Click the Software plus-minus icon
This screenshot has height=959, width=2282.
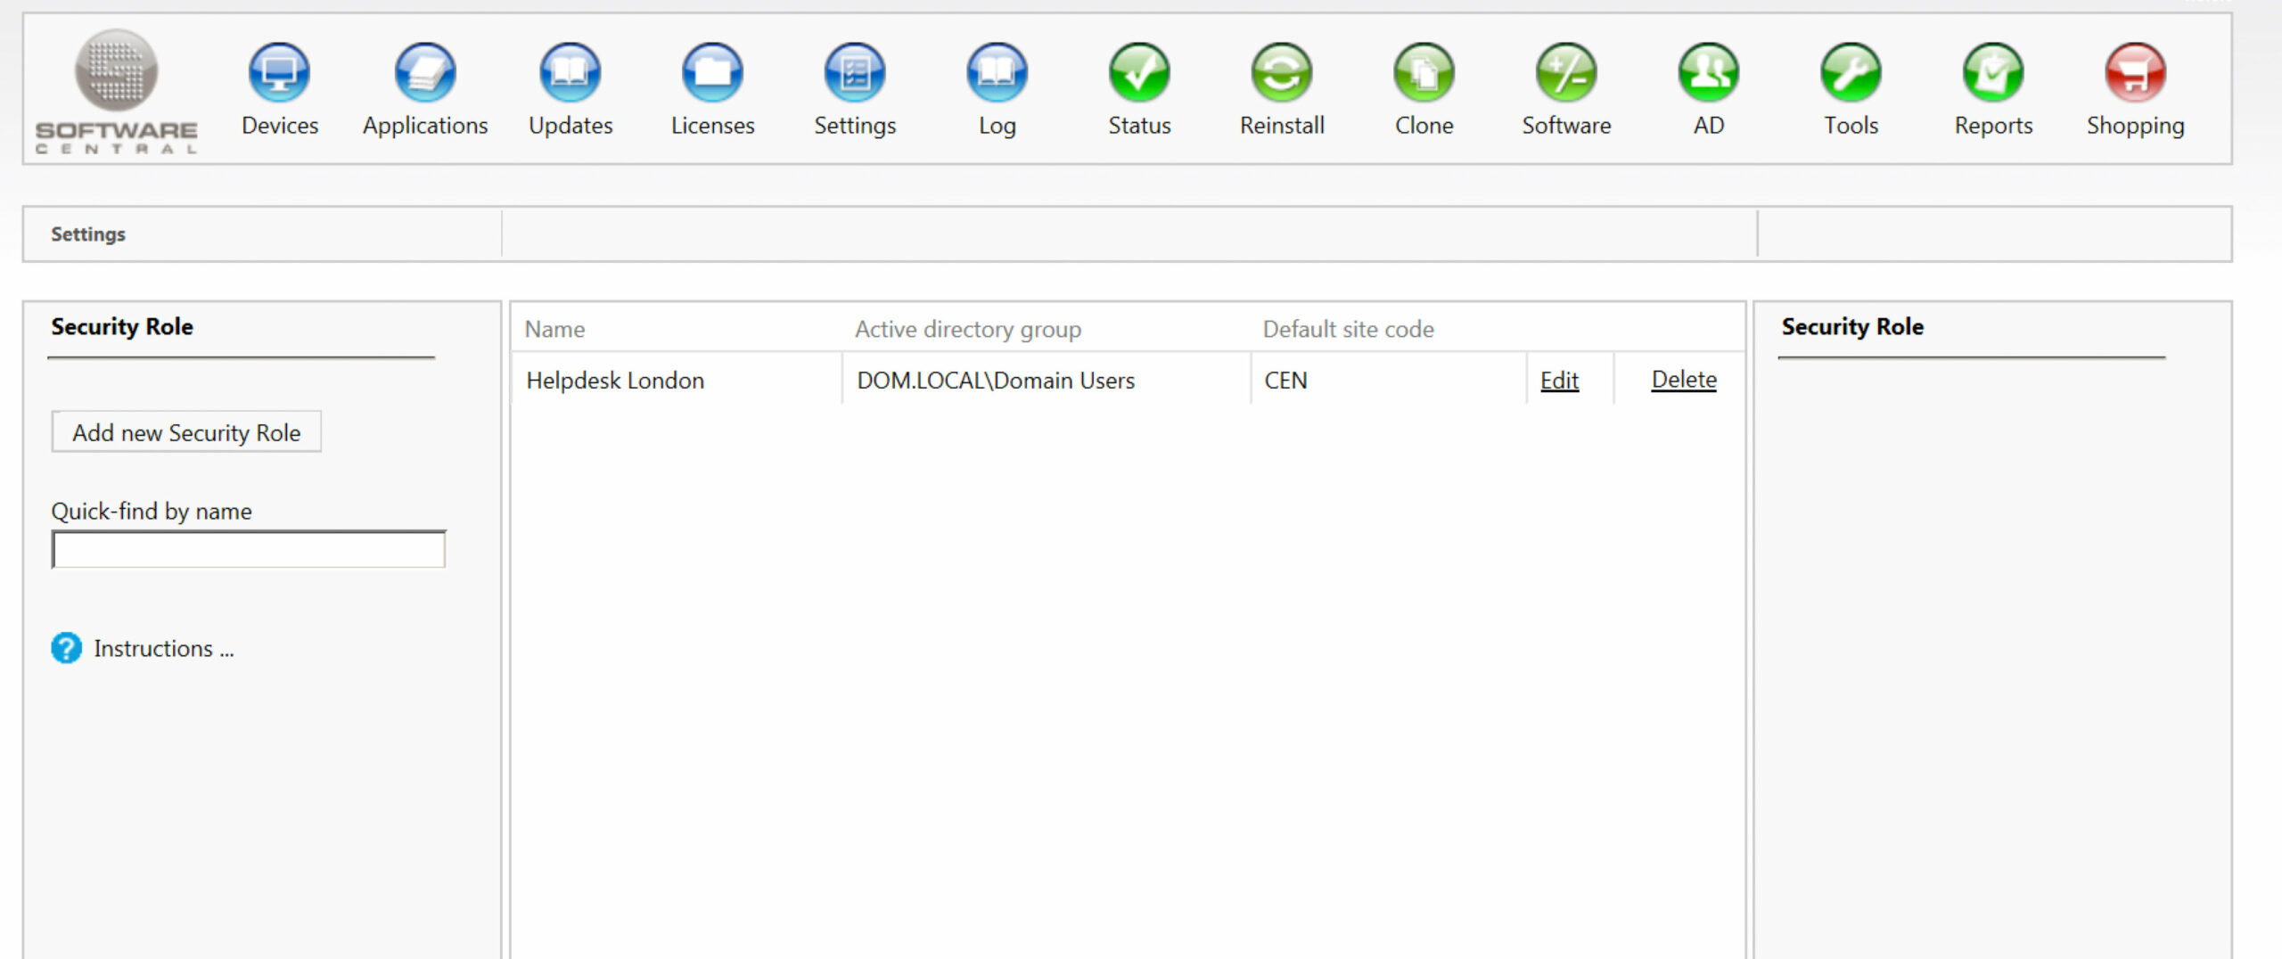click(1566, 73)
